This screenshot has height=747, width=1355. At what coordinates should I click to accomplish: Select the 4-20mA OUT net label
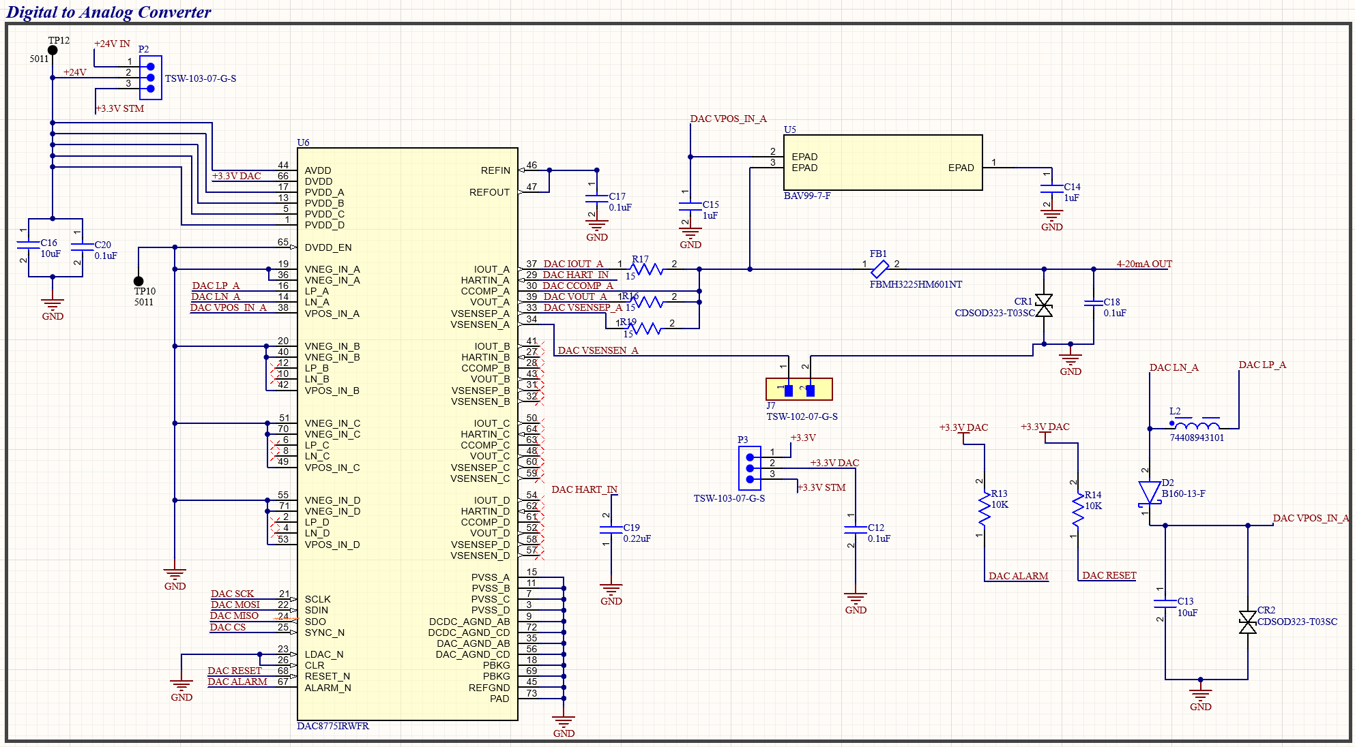point(1143,264)
